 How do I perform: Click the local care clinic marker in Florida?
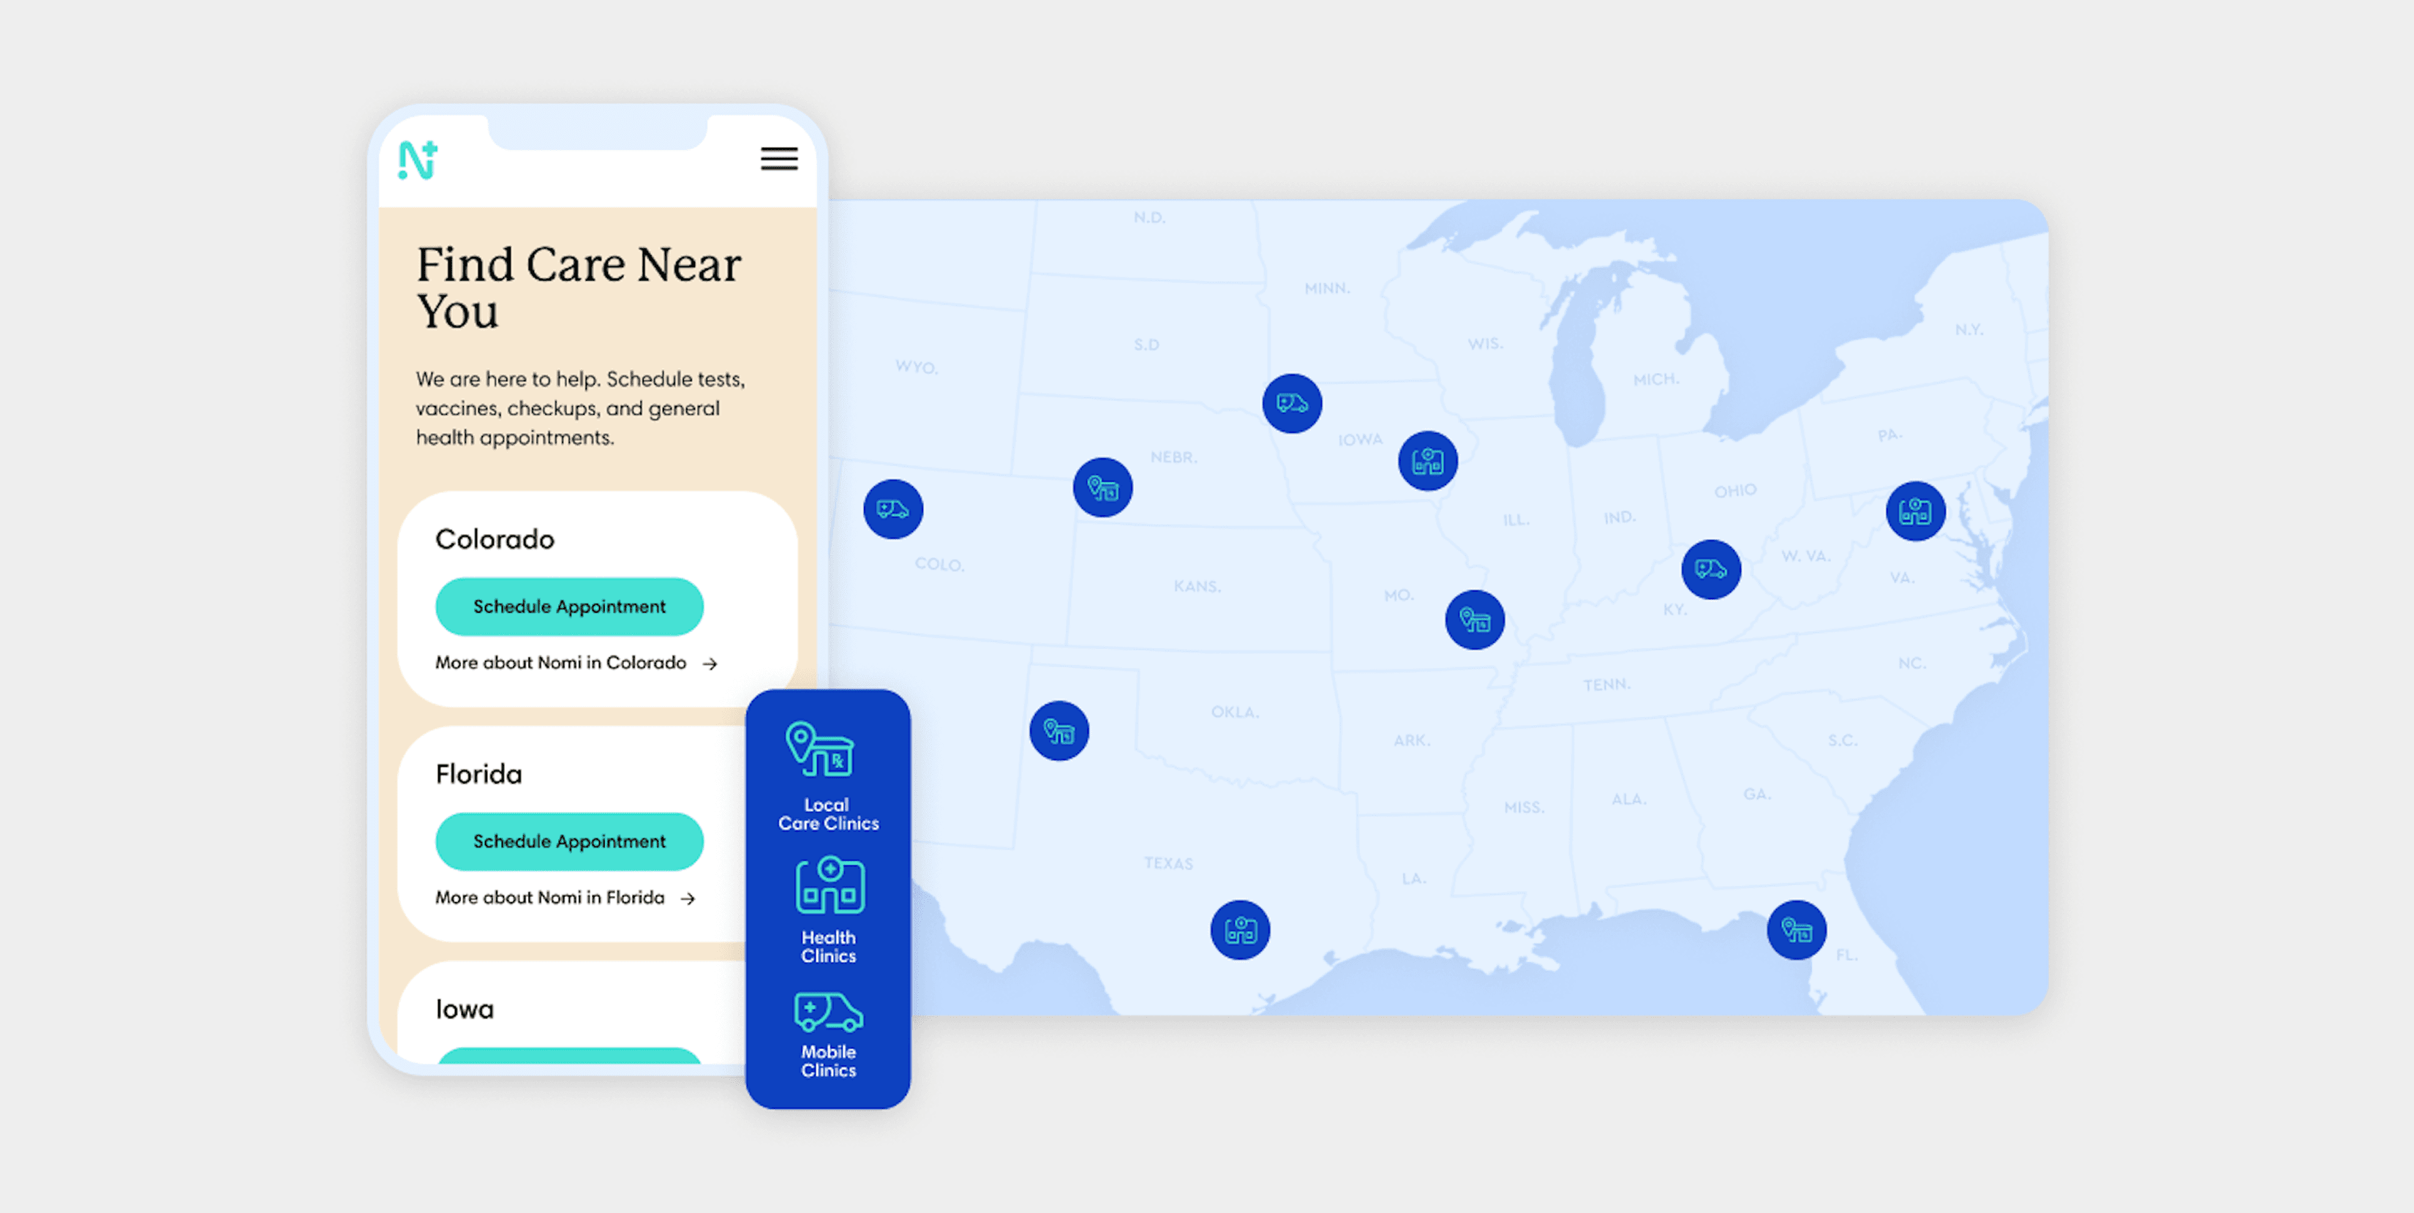pos(1796,930)
